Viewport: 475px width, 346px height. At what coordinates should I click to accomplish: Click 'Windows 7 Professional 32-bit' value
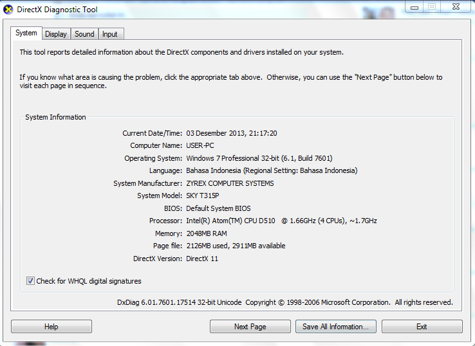(x=232, y=158)
